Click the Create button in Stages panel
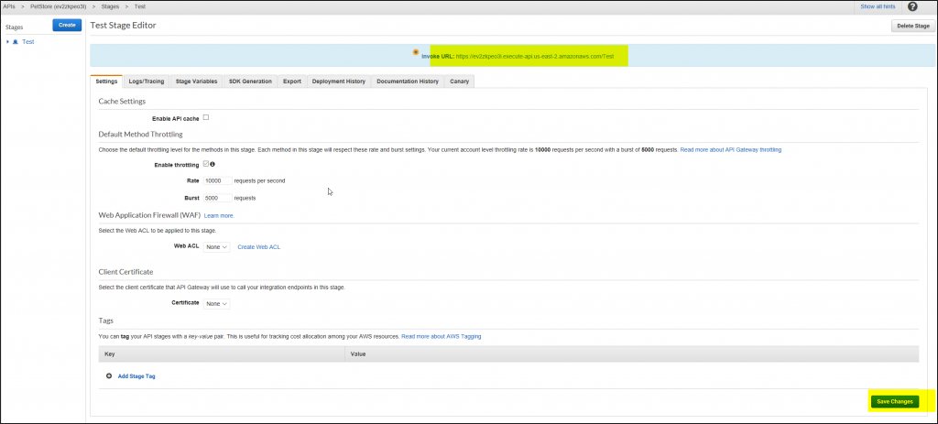938x424 pixels. click(x=67, y=25)
